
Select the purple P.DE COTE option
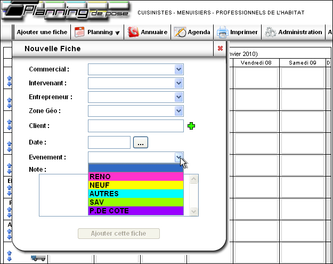click(x=135, y=211)
